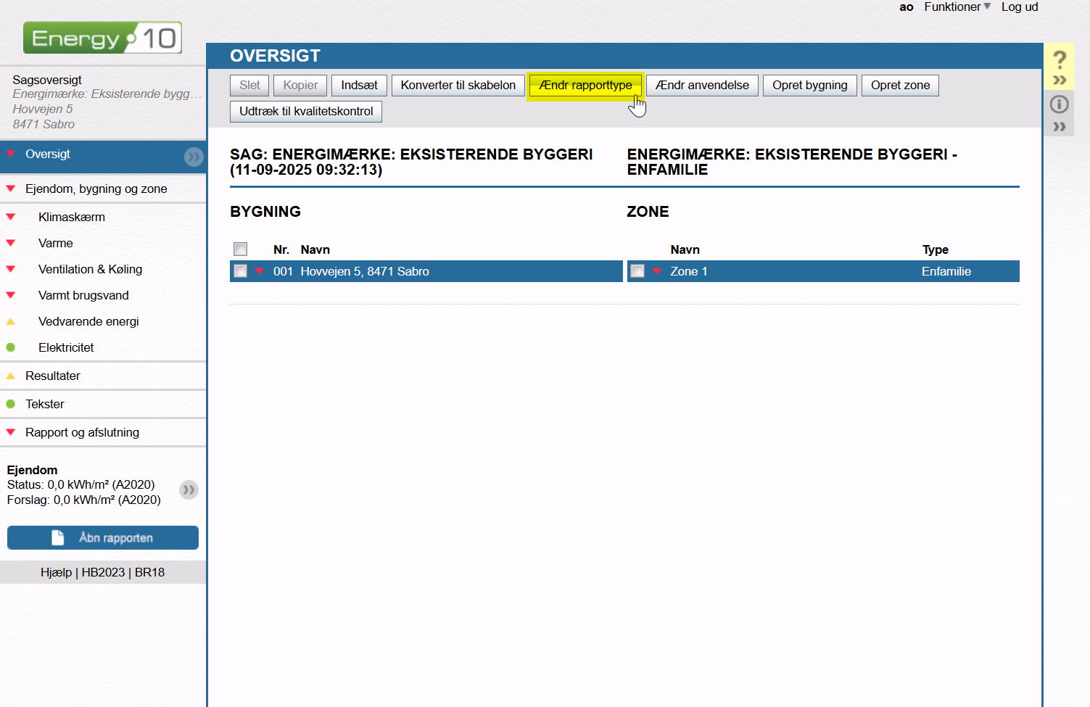This screenshot has height=707, width=1090.
Task: Click the yellow warning triangle beside Vedvarende energi
Action: [x=11, y=321]
